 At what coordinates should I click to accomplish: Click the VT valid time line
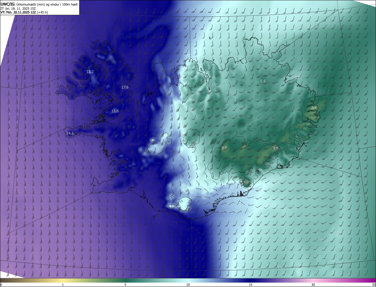coord(24,12)
